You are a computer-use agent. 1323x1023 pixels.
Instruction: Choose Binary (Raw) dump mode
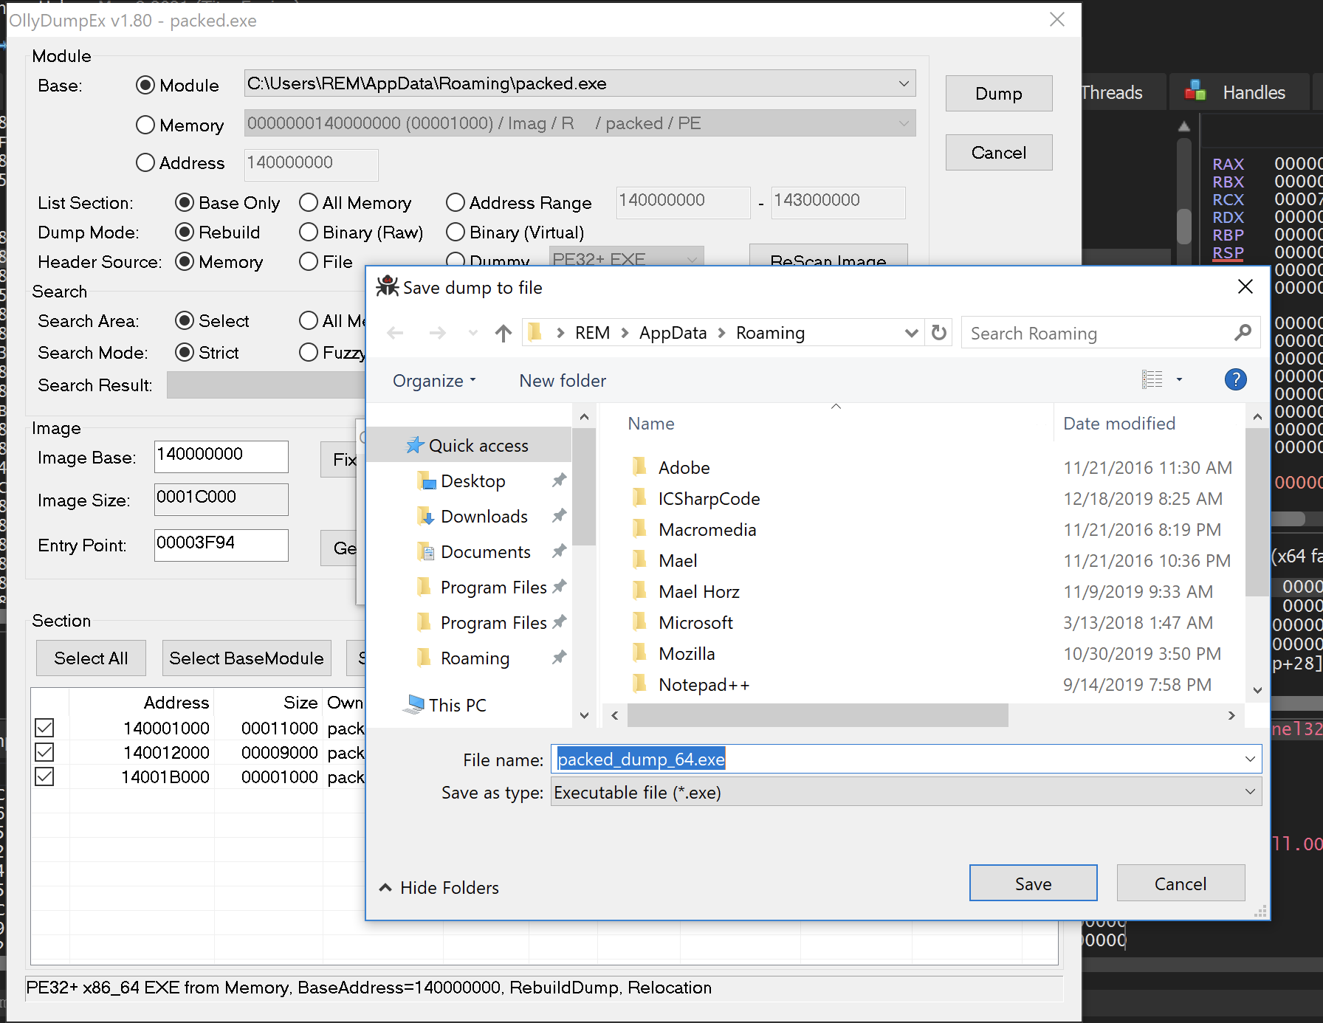coord(309,232)
